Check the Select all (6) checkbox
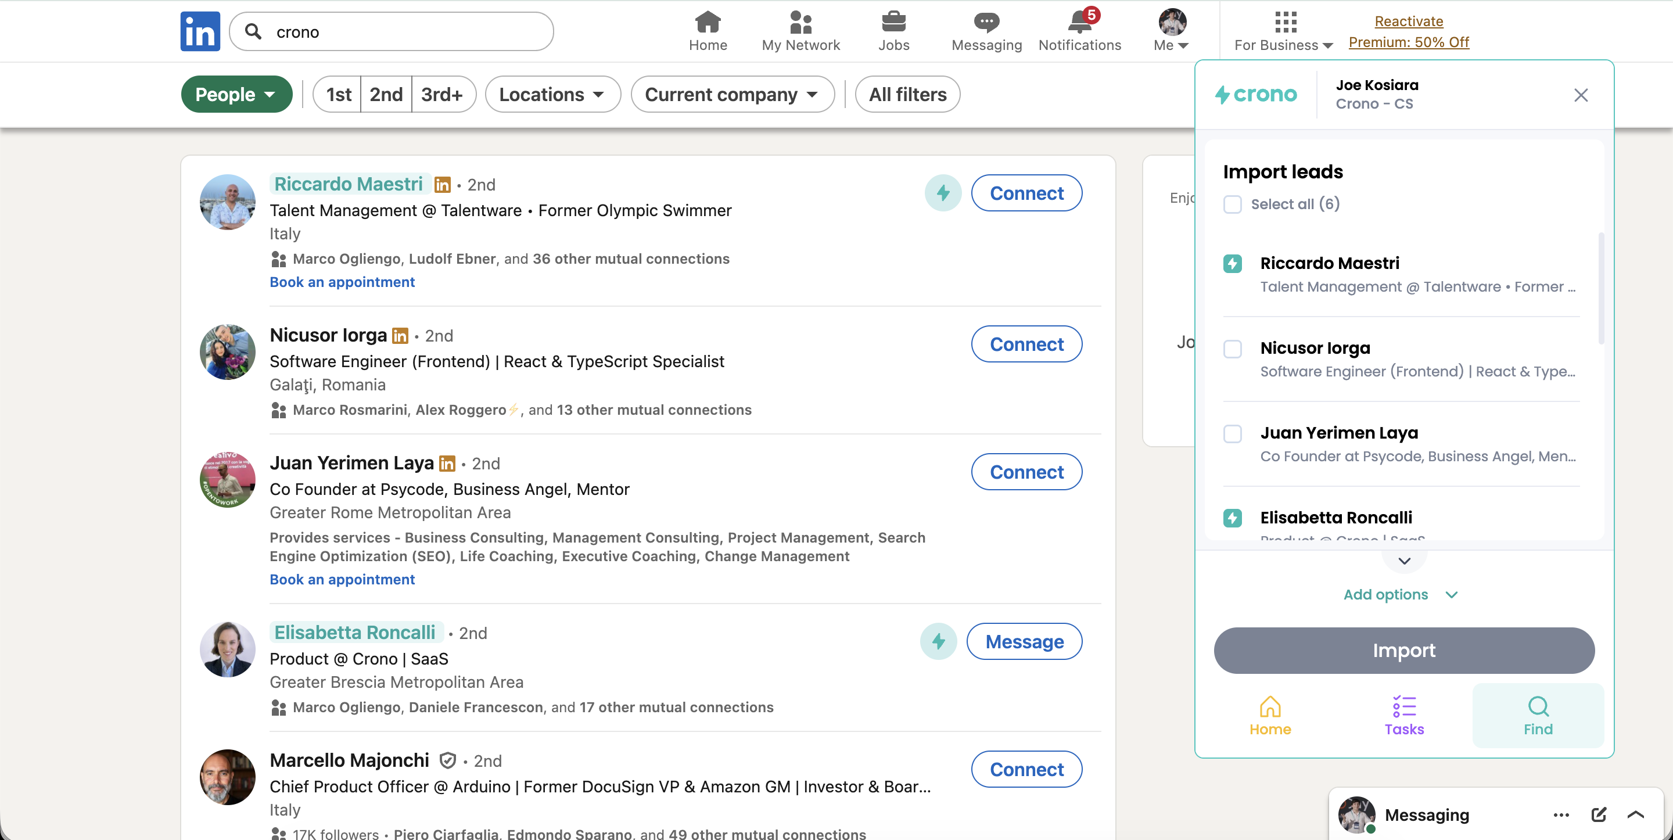The width and height of the screenshot is (1673, 840). click(x=1232, y=204)
